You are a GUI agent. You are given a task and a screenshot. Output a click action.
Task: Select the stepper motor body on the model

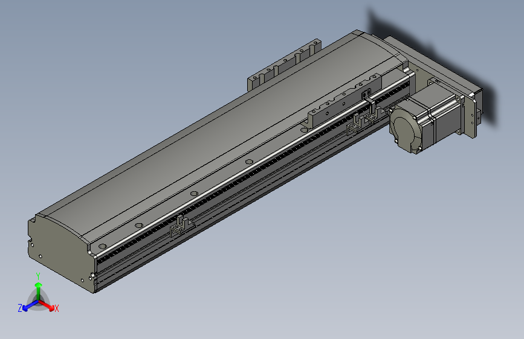point(424,118)
